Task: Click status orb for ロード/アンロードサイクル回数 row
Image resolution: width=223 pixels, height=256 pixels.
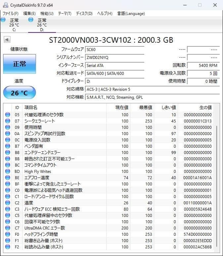Action: coord(8,196)
